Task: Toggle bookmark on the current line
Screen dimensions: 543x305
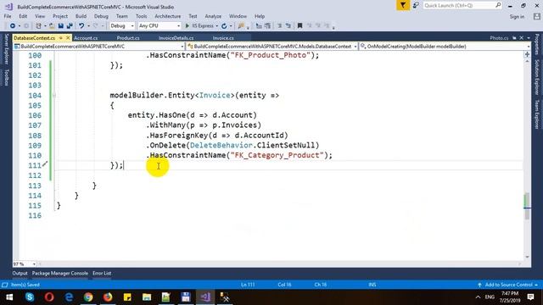Action: pyautogui.click(x=299, y=26)
